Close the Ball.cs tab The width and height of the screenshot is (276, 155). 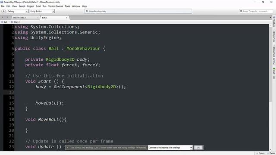67,18
